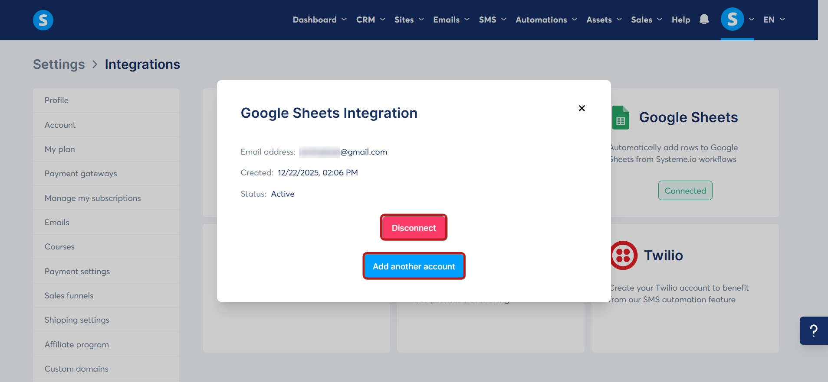This screenshot has height=382, width=828.
Task: Click the @gmail.com email address
Action: pyautogui.click(x=343, y=152)
